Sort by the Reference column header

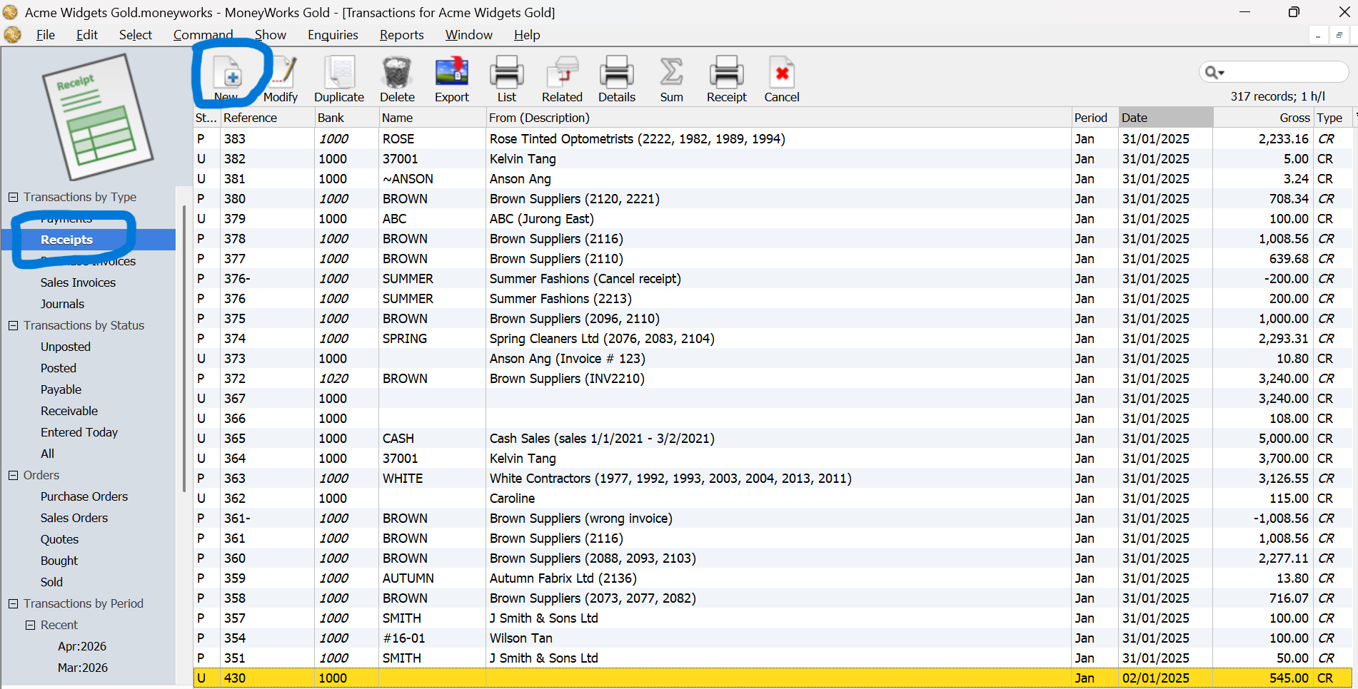[x=267, y=118]
